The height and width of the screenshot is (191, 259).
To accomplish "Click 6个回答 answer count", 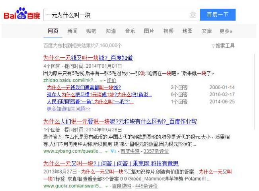I will [179, 95].
